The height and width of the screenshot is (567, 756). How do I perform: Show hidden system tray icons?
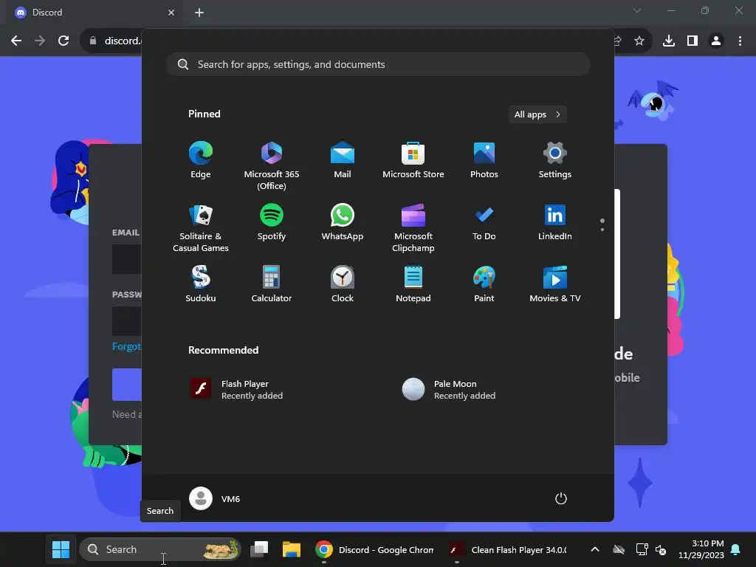pos(595,549)
